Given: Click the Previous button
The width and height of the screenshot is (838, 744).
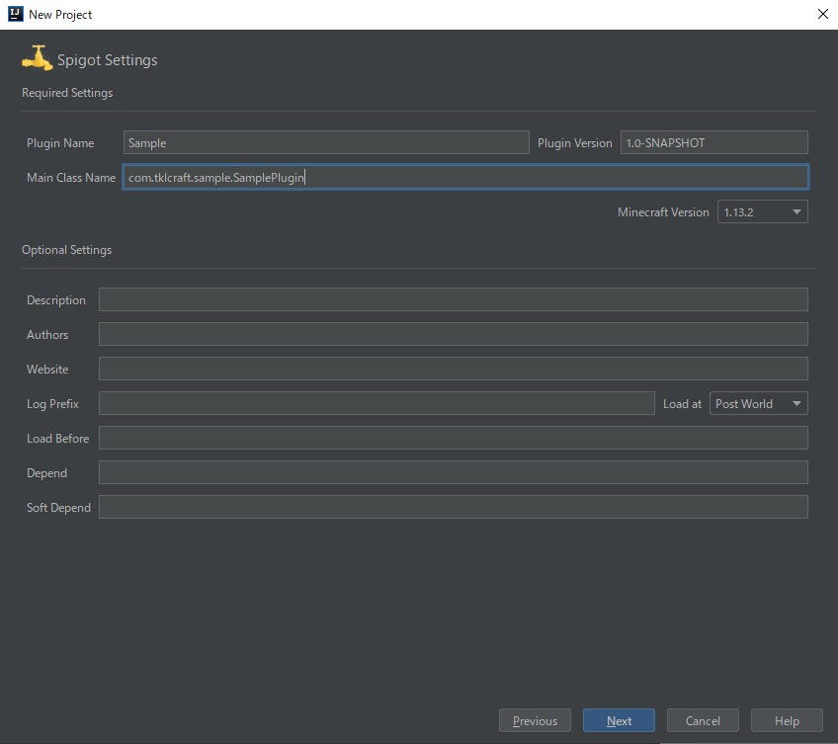Looking at the screenshot, I should (535, 720).
